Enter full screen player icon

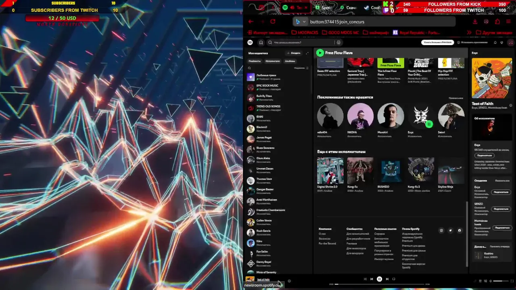512,281
